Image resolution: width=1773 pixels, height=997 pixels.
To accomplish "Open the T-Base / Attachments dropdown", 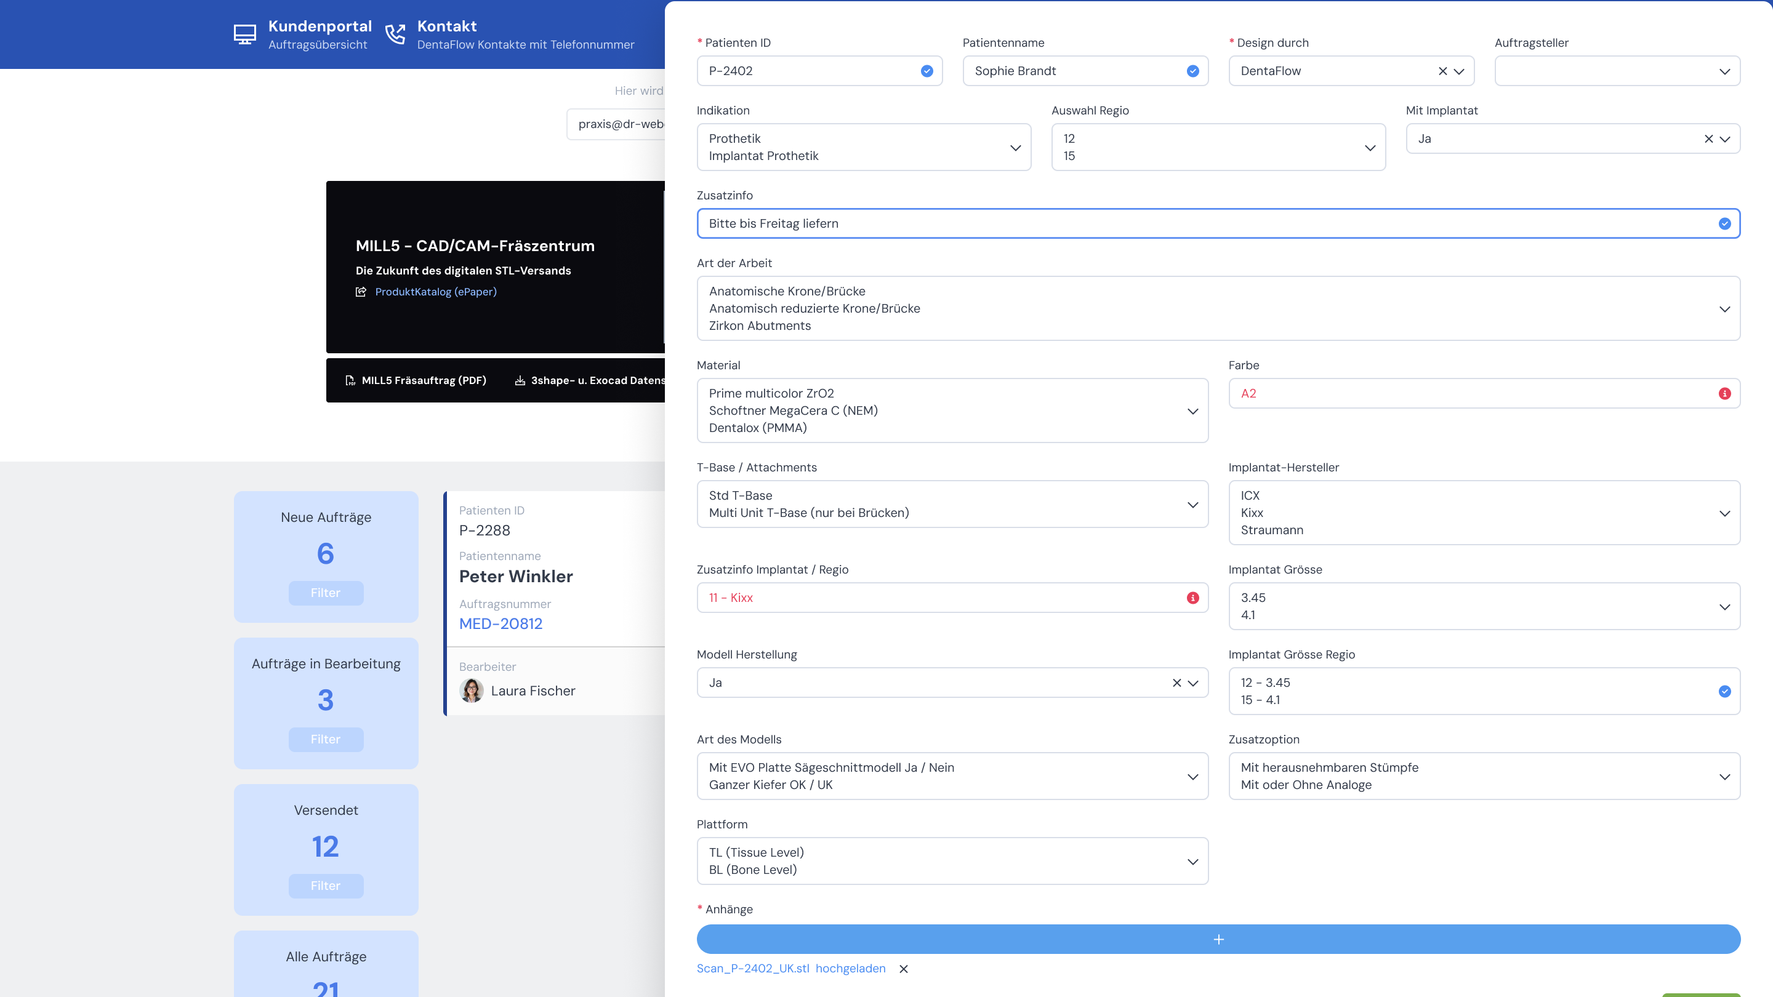I will pos(952,505).
